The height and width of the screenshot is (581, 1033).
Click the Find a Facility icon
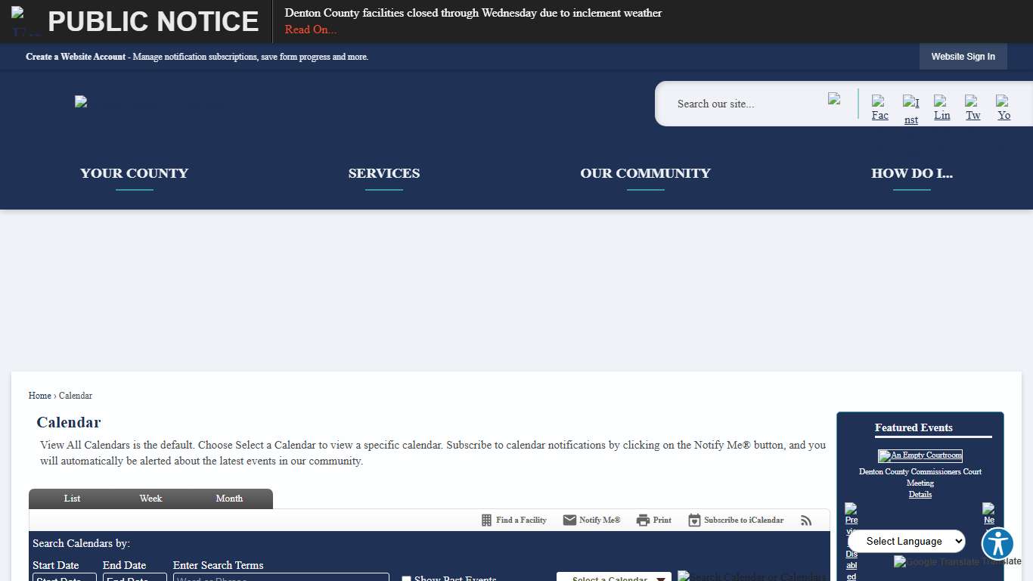pyautogui.click(x=486, y=520)
